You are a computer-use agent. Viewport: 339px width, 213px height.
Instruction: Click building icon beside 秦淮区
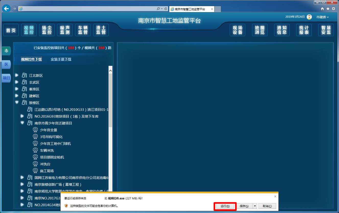(24, 89)
